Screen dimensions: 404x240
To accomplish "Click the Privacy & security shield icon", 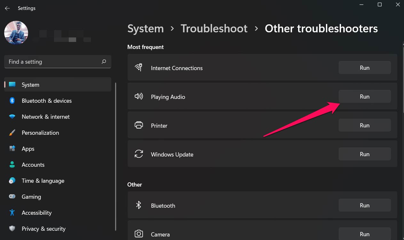I will coord(12,228).
